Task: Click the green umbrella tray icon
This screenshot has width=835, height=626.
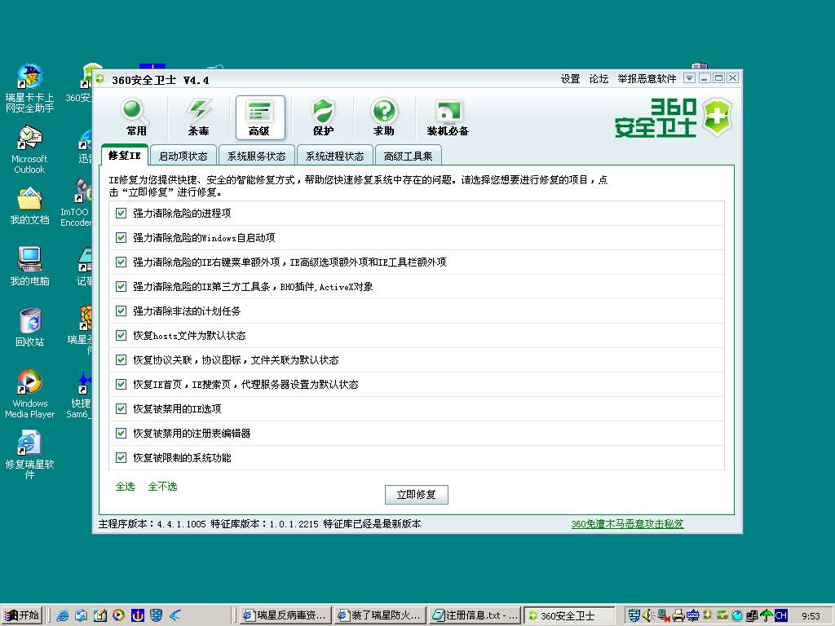Action: coord(767,615)
